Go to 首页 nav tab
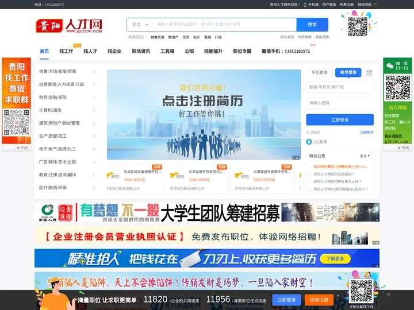The width and height of the screenshot is (414, 310). (44, 51)
